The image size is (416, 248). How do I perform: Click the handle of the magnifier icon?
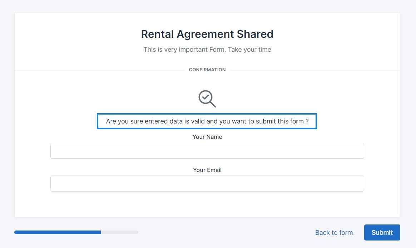point(213,104)
